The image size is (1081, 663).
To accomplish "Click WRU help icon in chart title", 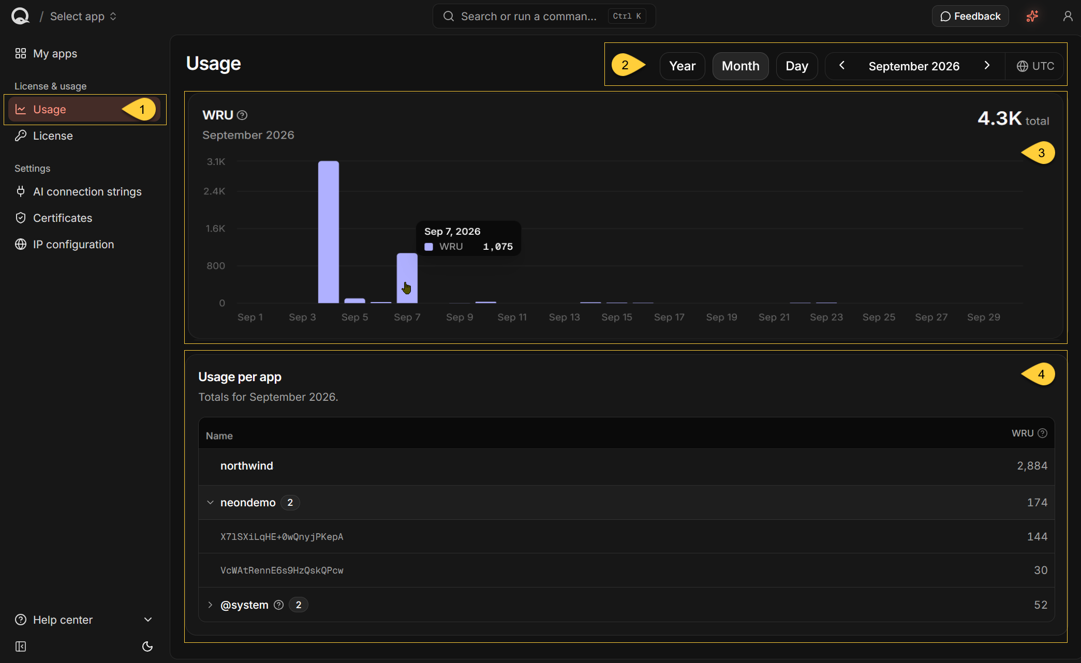I will (242, 115).
